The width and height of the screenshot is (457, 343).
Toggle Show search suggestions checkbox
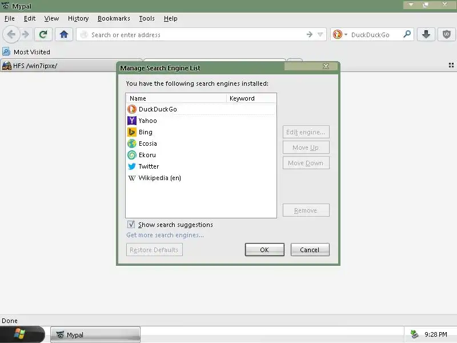(131, 224)
